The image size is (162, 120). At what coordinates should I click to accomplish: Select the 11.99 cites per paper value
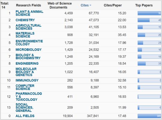tap(122, 107)
